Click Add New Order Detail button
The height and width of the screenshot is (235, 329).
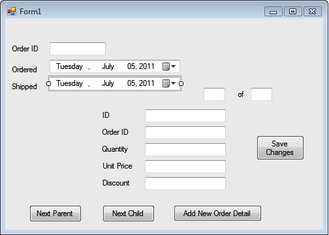coord(217,214)
